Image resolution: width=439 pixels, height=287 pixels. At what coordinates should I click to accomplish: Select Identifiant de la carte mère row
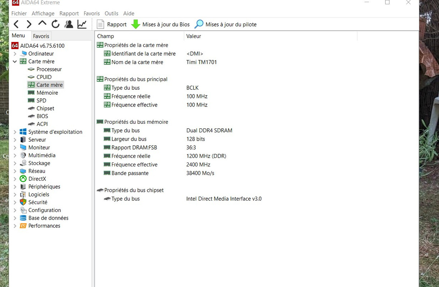point(143,54)
